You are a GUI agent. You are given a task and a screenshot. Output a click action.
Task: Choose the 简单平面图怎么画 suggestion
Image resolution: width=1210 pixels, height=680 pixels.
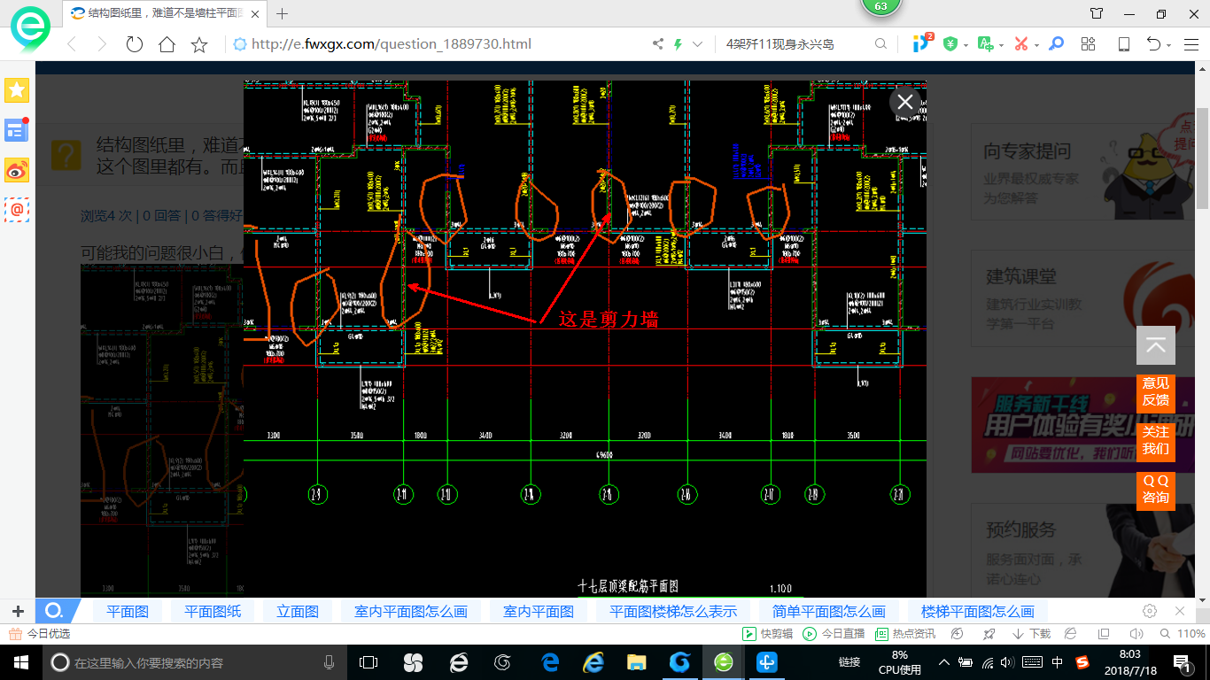point(829,611)
